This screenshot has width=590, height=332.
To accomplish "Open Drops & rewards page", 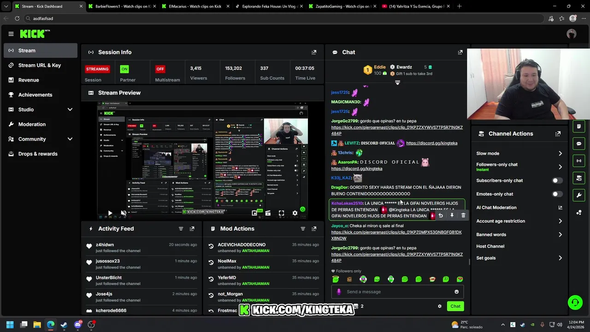I will pos(41,154).
